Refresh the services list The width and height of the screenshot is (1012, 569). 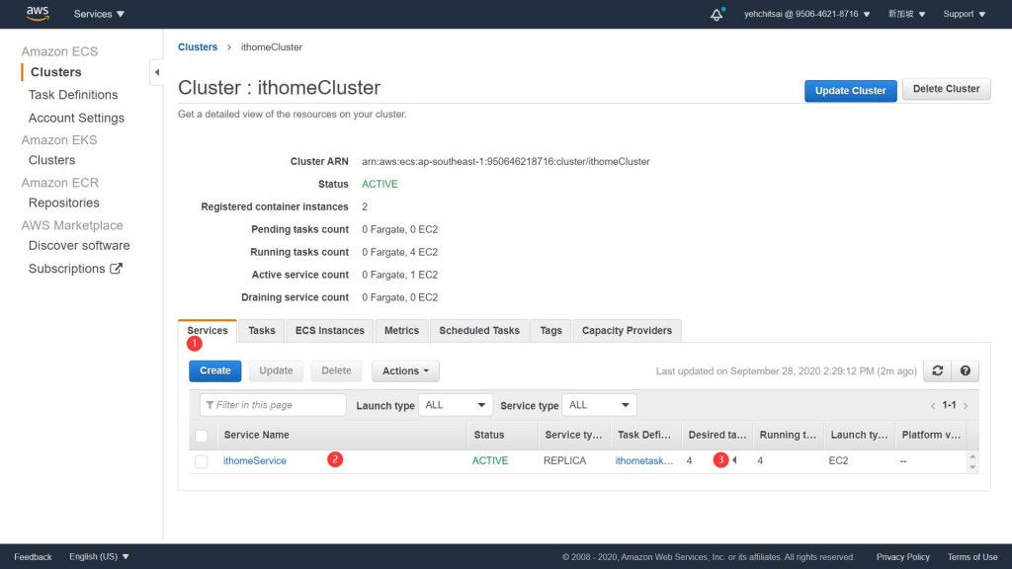(937, 370)
